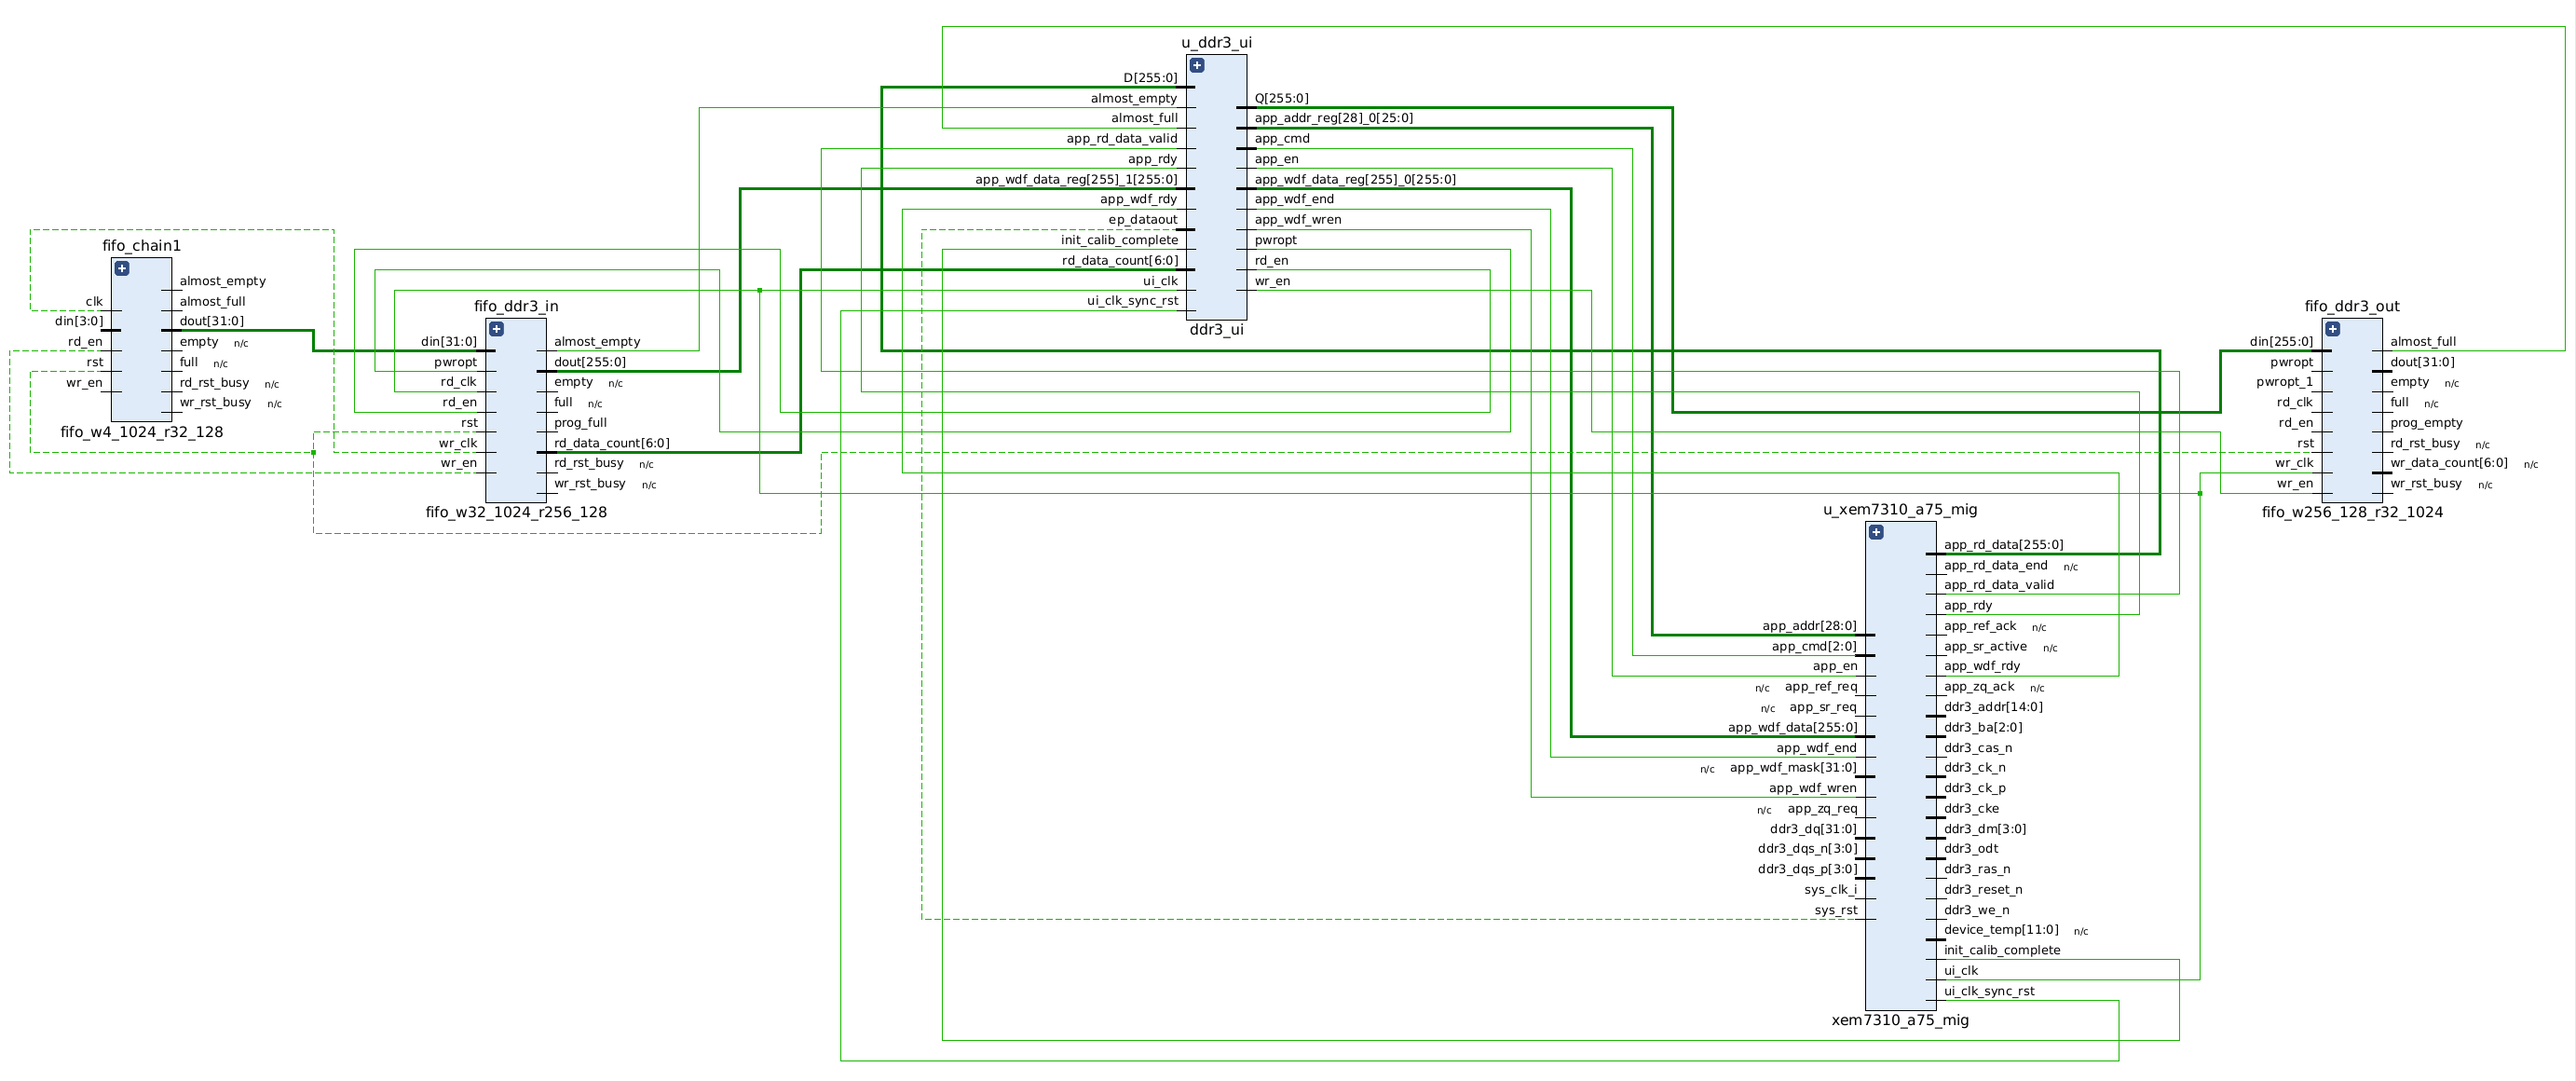Click the dout[31:0] pin on fifo_ddr3_out
Screen dimensions: 2576x1081
click(2422, 362)
